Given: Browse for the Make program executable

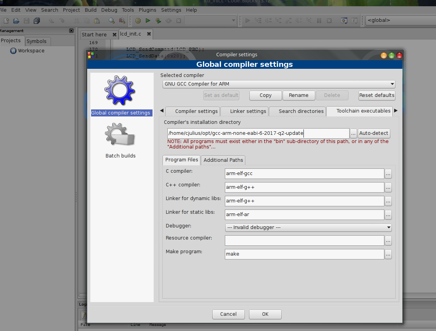Looking at the screenshot, I should (x=388, y=254).
